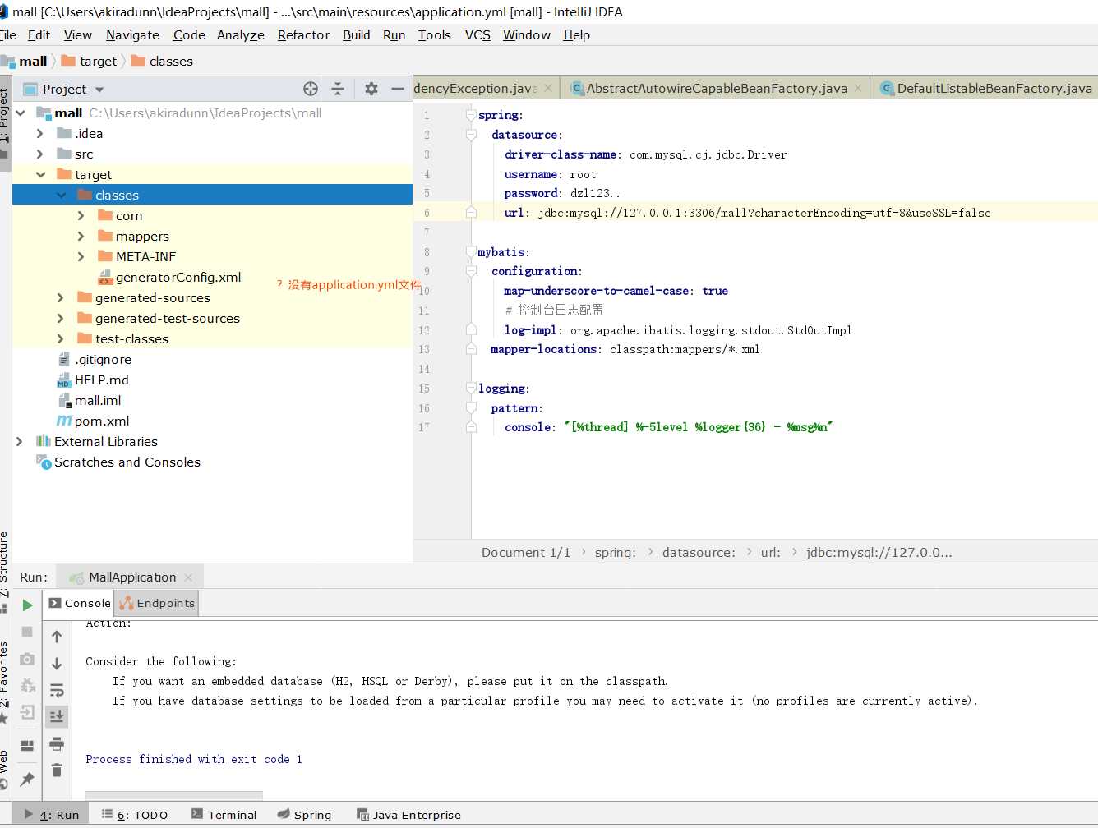Viewport: 1098px width, 828px height.
Task: Click the down arrow in console toolbar
Action: pyautogui.click(x=57, y=663)
